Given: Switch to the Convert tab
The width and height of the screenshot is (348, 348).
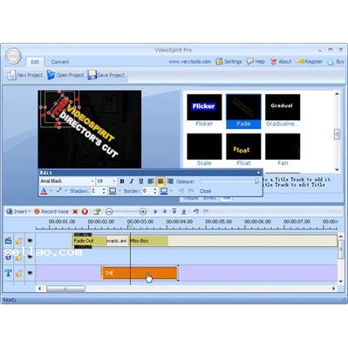Looking at the screenshot, I should tap(60, 62).
